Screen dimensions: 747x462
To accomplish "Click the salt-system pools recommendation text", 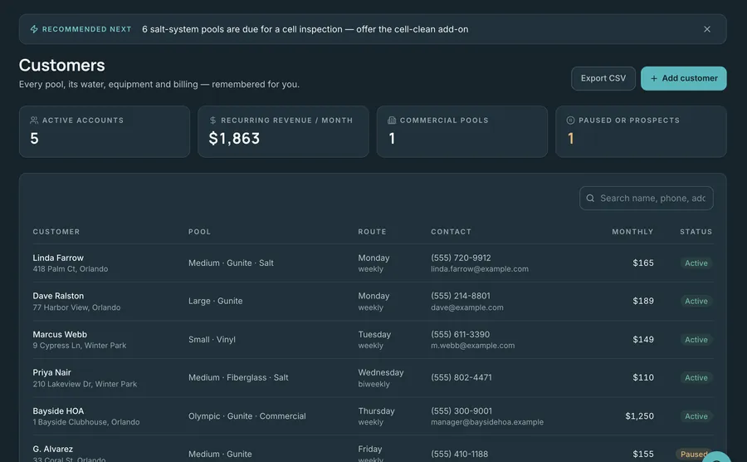I will [x=305, y=29].
